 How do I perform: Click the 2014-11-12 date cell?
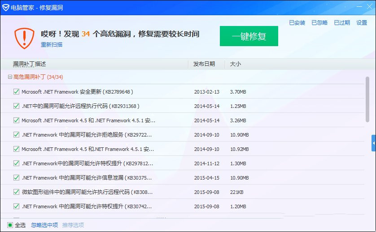pos(207,163)
